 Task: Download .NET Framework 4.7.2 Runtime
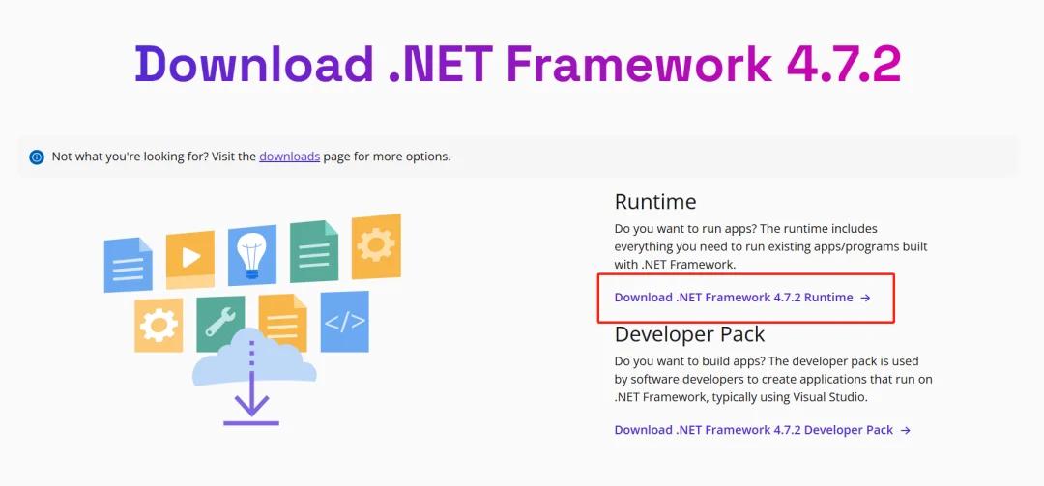pos(733,298)
